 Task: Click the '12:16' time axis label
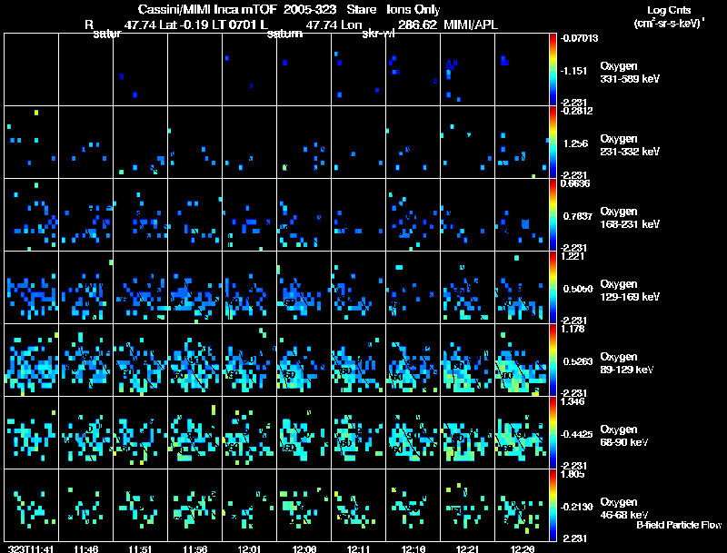coord(413,548)
